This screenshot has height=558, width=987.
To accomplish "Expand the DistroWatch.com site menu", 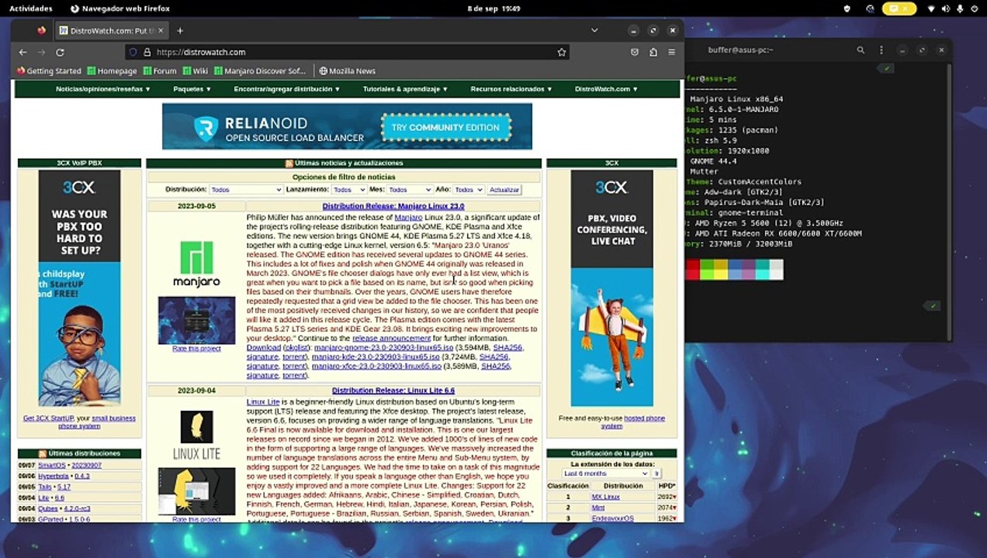I will coord(606,89).
